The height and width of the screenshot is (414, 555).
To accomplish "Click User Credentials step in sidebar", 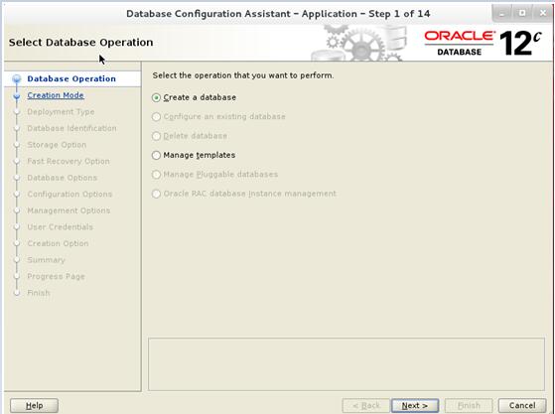I will [x=61, y=226].
